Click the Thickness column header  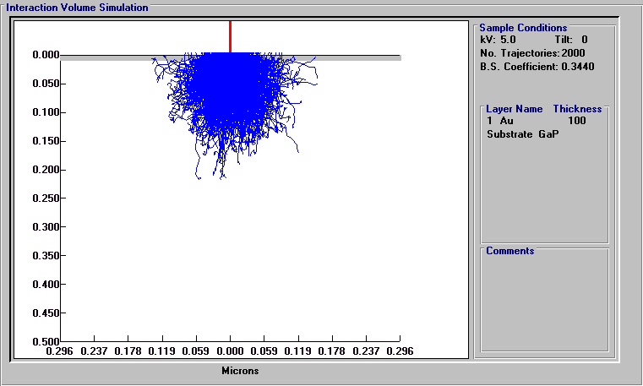click(577, 109)
